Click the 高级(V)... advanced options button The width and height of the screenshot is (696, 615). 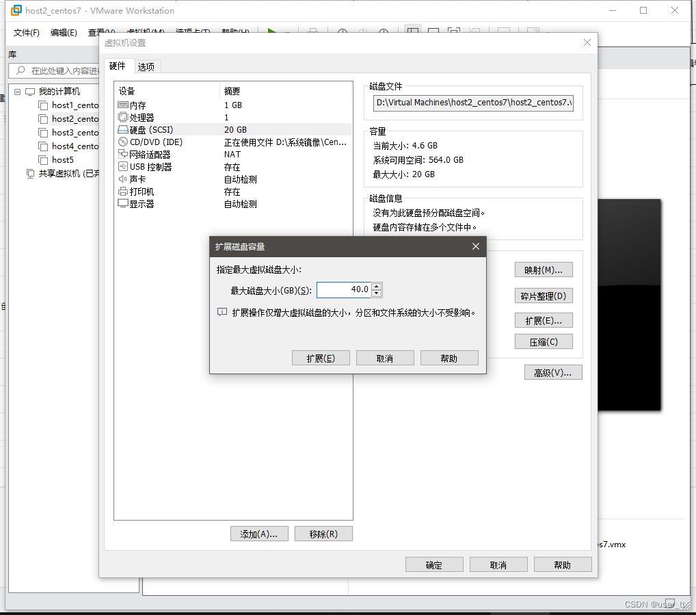pyautogui.click(x=552, y=371)
